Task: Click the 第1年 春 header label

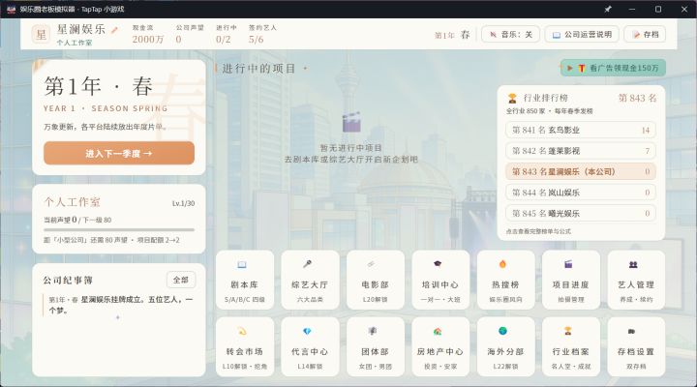Action: click(x=452, y=35)
